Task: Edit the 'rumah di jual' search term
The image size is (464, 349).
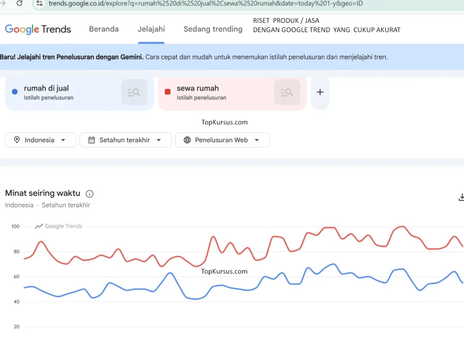Action: [x=46, y=88]
